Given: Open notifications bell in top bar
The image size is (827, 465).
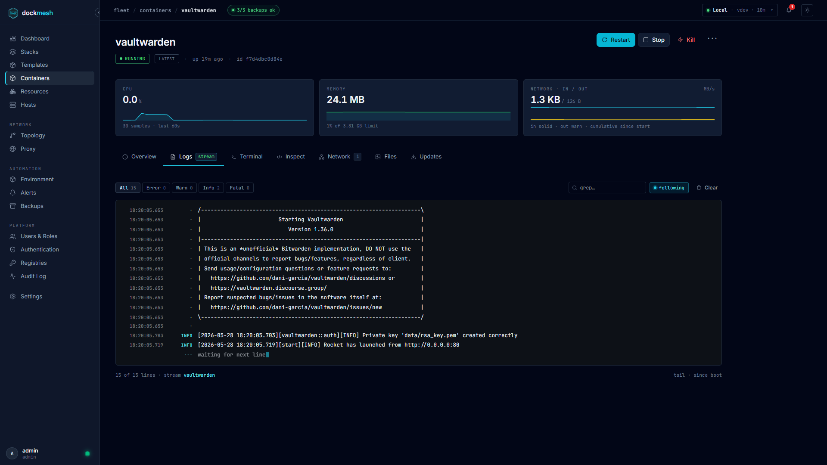Looking at the screenshot, I should pyautogui.click(x=789, y=10).
